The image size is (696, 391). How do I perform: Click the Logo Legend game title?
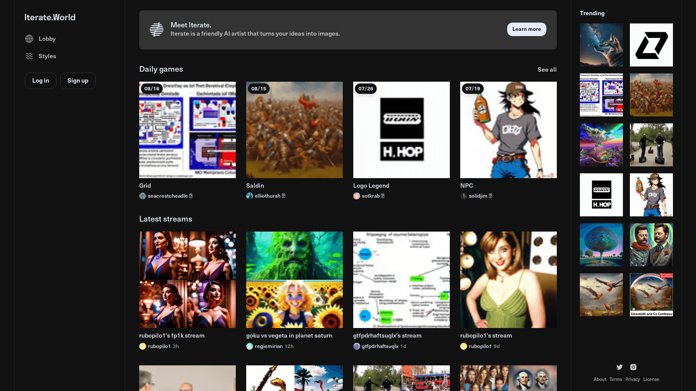click(x=371, y=186)
